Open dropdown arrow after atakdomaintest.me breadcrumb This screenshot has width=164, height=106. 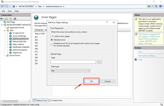point(64,7)
